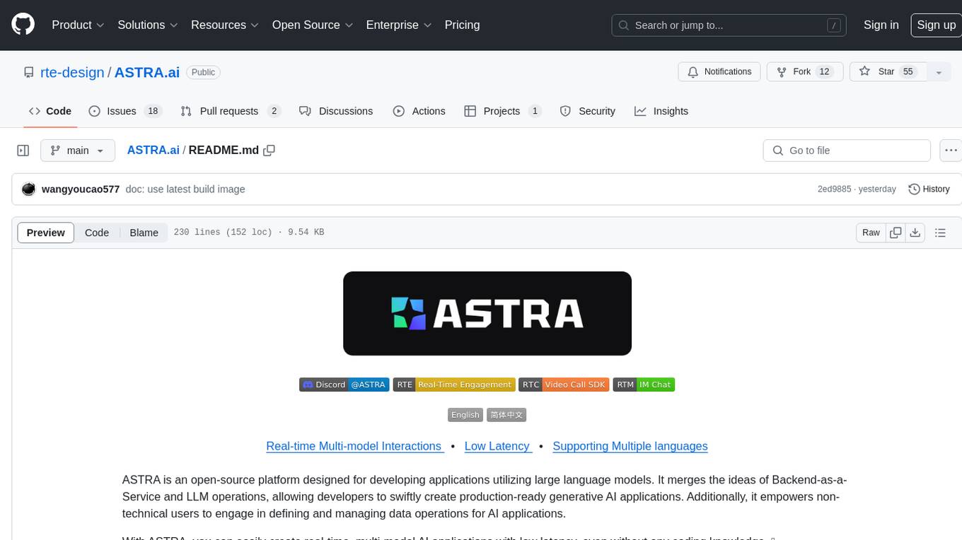Open the Pricing page
Viewport: 962px width, 540px height.
pos(462,25)
